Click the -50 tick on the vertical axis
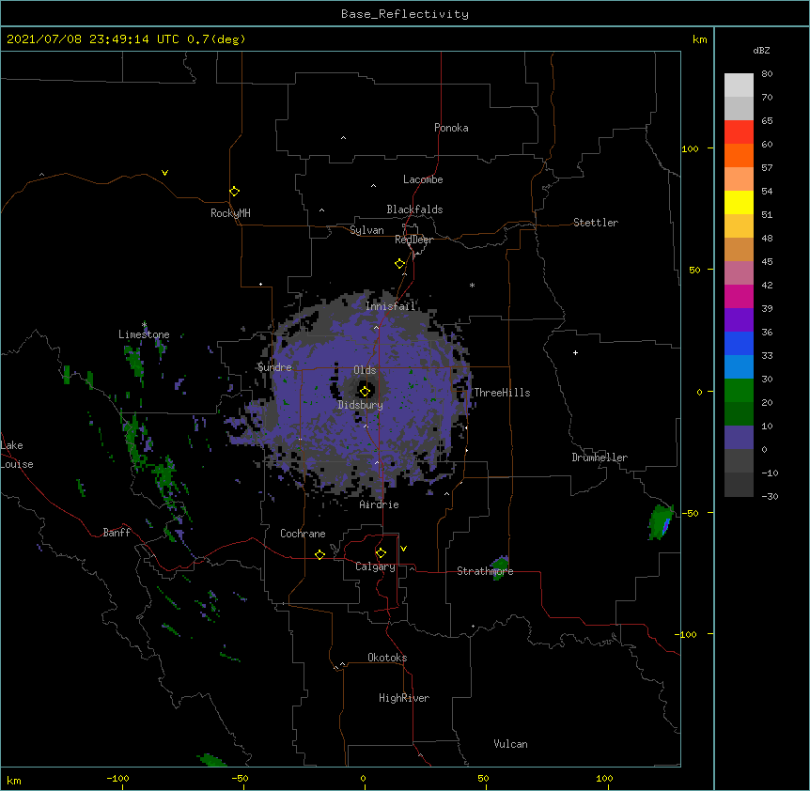Image resolution: width=810 pixels, height=791 pixels. (x=690, y=513)
